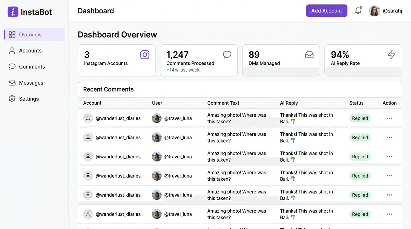Click the @travel_luna profile thumbnail

[157, 118]
